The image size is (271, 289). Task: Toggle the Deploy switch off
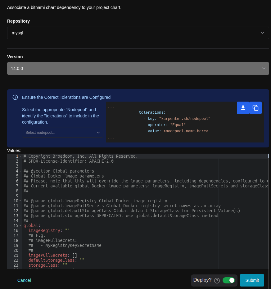pyautogui.click(x=229, y=280)
